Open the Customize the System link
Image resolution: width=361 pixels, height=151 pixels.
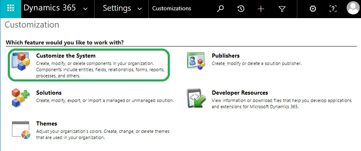tap(66, 56)
